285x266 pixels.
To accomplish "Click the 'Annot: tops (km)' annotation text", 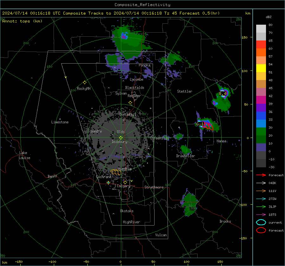I will [22, 21].
